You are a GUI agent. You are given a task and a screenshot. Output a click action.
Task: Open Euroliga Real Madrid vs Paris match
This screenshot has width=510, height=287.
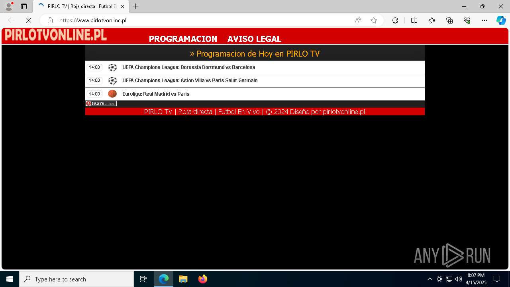click(x=156, y=94)
